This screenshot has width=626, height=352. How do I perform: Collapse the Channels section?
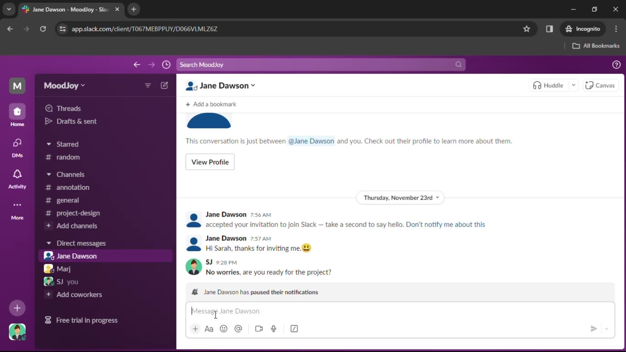49,174
